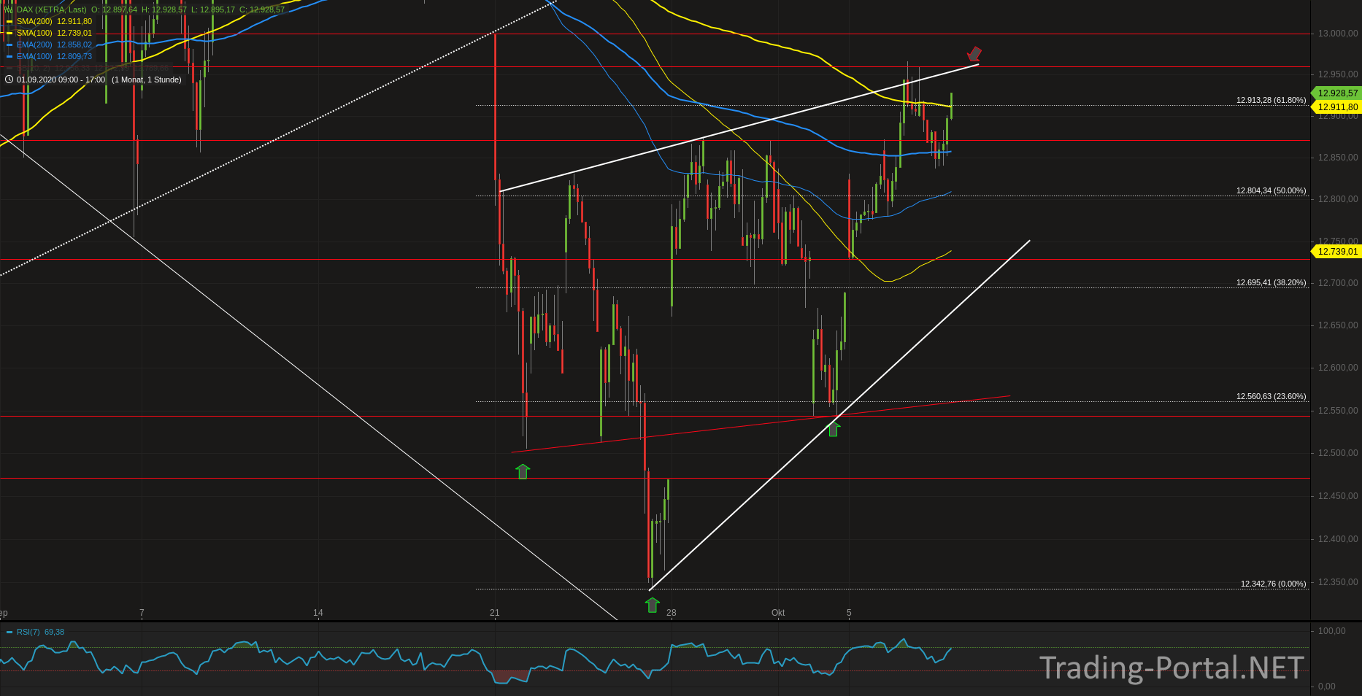Select the 12.342,76 (0.00%) Fibonacci label
Image resolution: width=1362 pixels, height=696 pixels.
coord(1273,584)
